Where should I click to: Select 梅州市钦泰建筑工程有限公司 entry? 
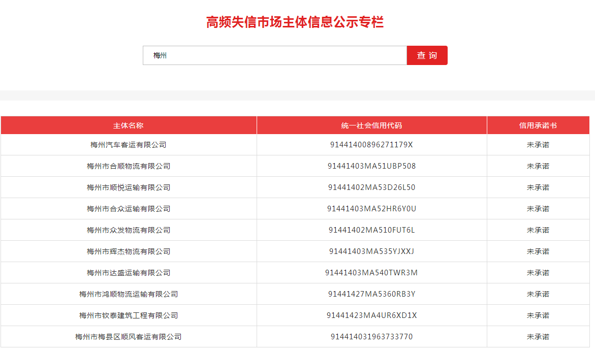point(129,315)
